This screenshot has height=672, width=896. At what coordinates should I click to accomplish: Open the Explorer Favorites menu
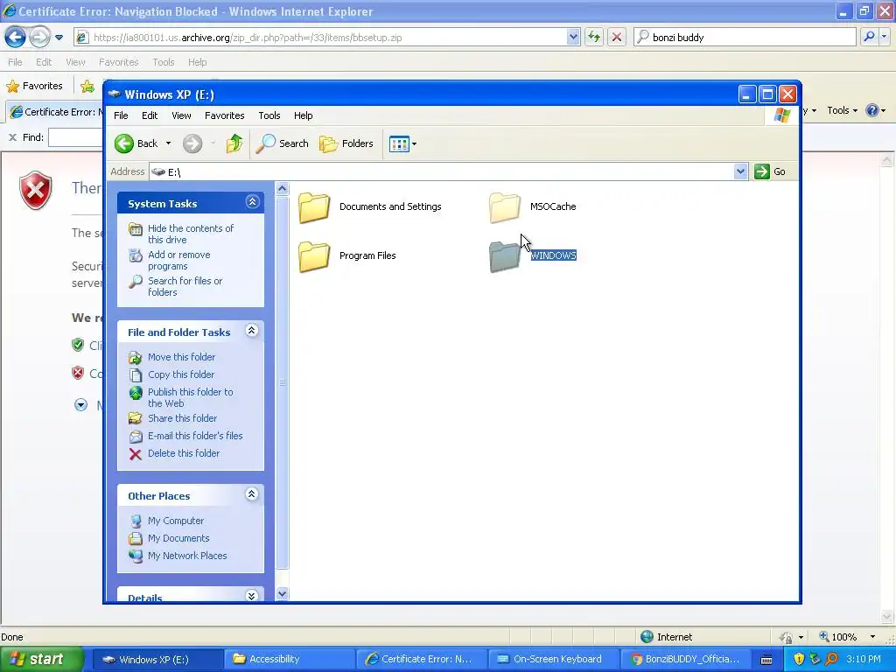pos(225,115)
